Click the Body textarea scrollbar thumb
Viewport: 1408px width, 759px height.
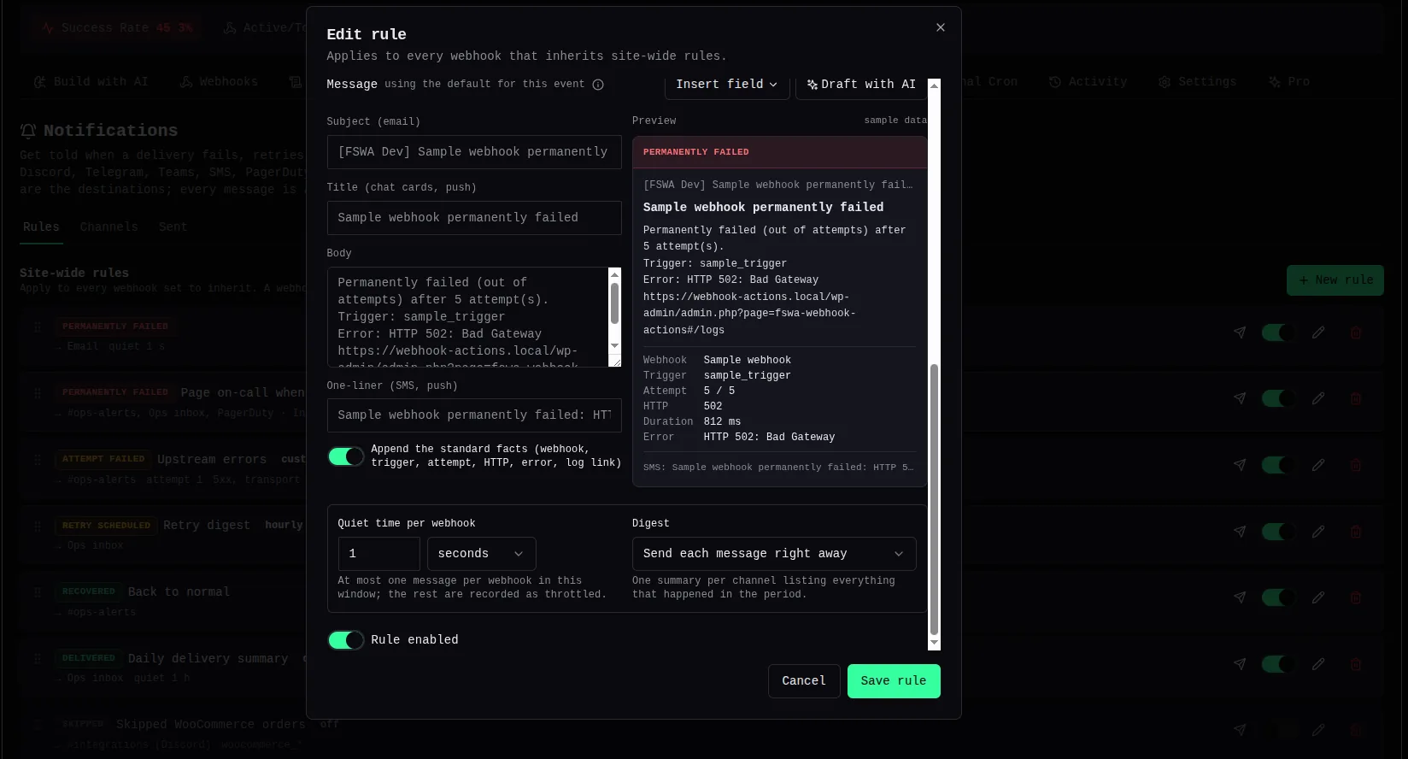(614, 303)
